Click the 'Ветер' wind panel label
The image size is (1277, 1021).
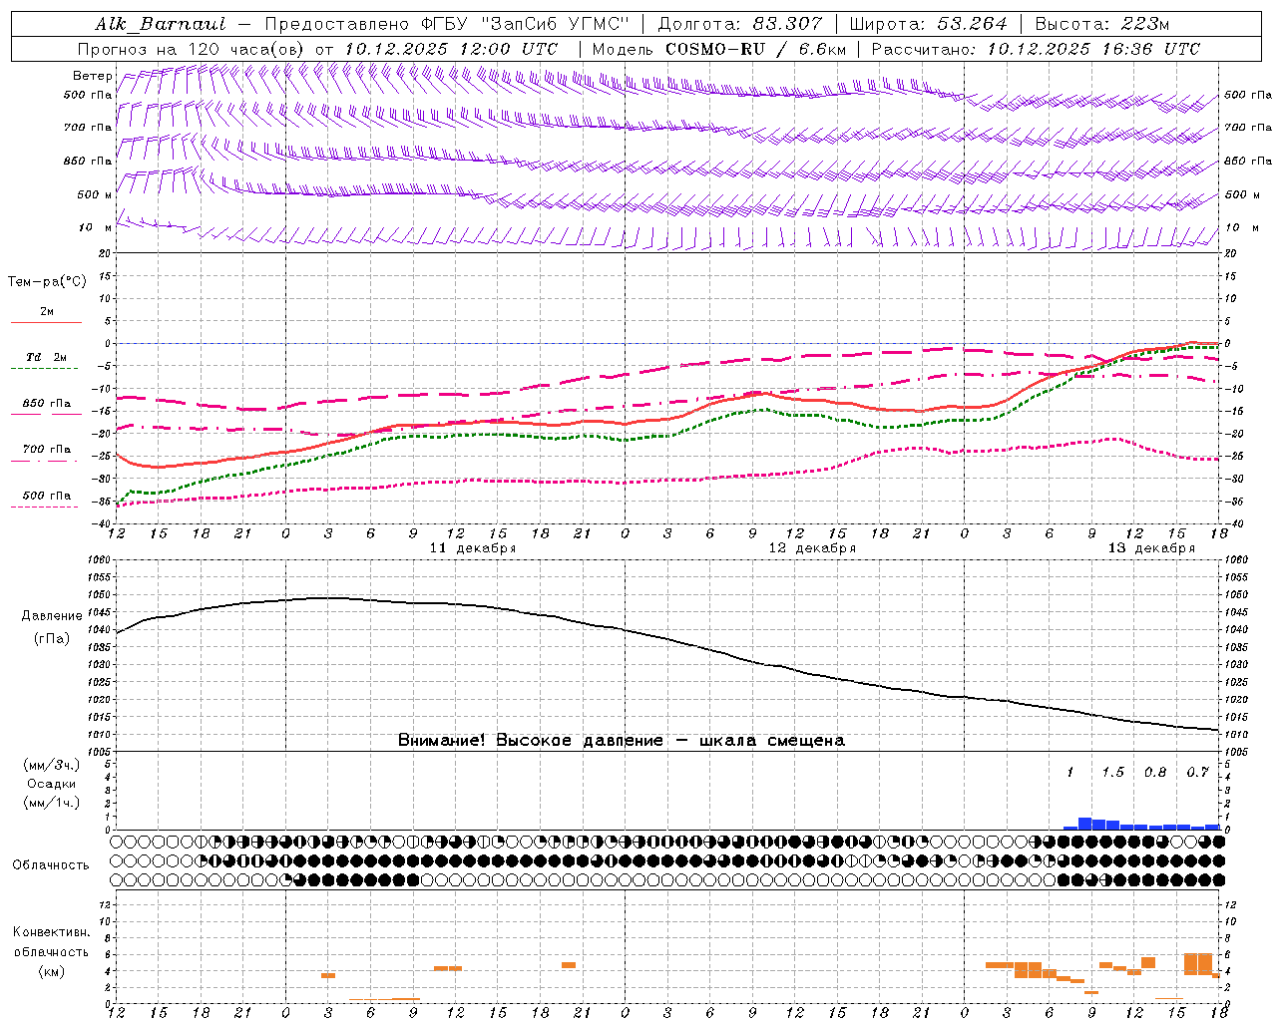point(92,76)
